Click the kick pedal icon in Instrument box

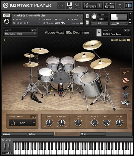click(x=13, y=123)
